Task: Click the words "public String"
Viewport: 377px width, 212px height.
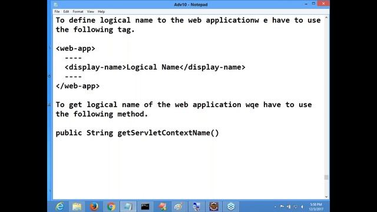Action: [x=84, y=132]
